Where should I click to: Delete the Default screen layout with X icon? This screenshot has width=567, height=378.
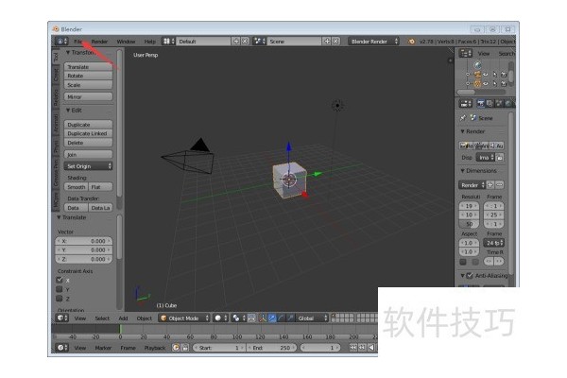click(x=245, y=42)
